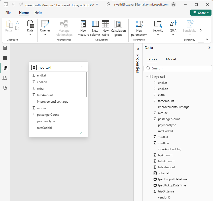Collapse the ribbon with up chevron
The height and width of the screenshot is (201, 213).
tap(207, 39)
